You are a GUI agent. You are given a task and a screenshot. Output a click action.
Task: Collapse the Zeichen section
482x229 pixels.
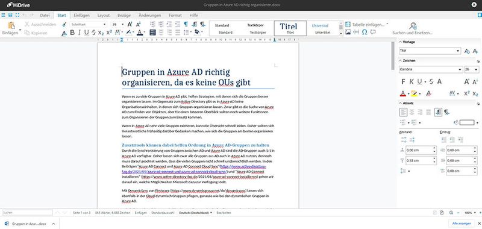401,61
